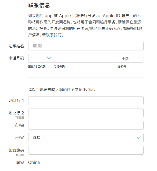Click the legal name (法定姓名) input field
Image resolution: width=157 pixels, height=171 pixels.
coord(86,46)
